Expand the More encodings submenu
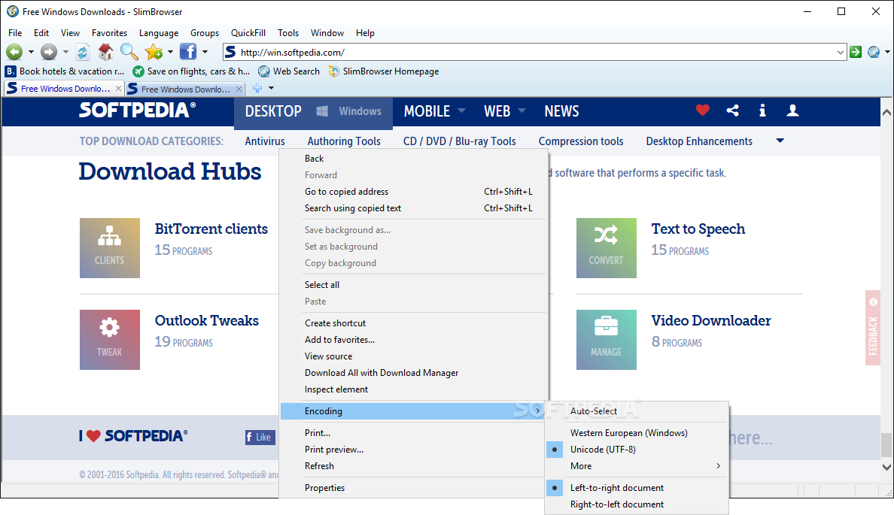 pyautogui.click(x=637, y=466)
